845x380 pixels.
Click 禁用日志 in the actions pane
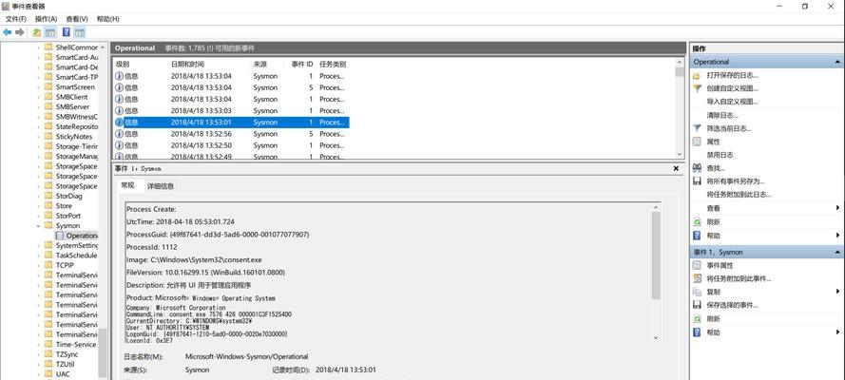(x=720, y=155)
